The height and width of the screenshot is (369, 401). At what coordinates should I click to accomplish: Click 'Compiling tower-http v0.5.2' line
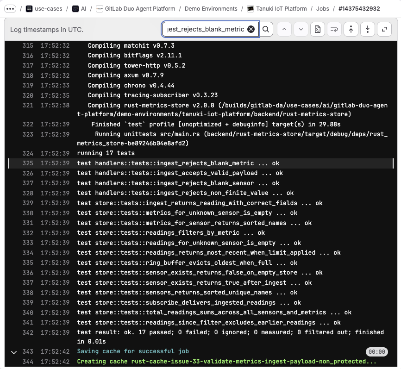137,65
